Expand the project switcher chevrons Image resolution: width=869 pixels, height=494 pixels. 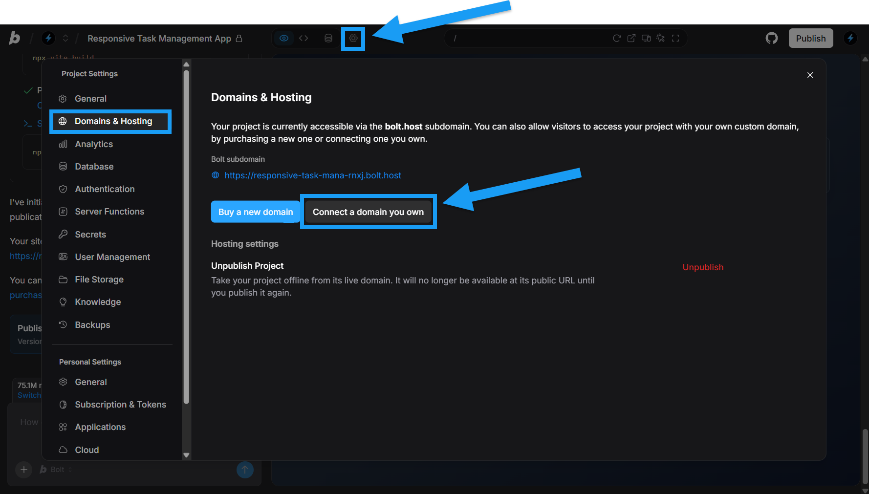click(65, 38)
